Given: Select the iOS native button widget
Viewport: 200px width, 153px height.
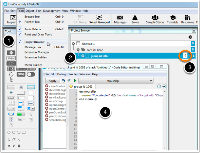Looking at the screenshot, I should [11, 63].
